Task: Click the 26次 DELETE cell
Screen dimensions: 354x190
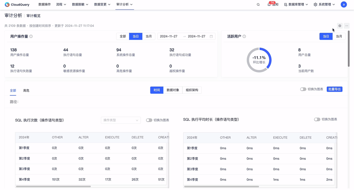Action: pyautogui.click(x=135, y=180)
